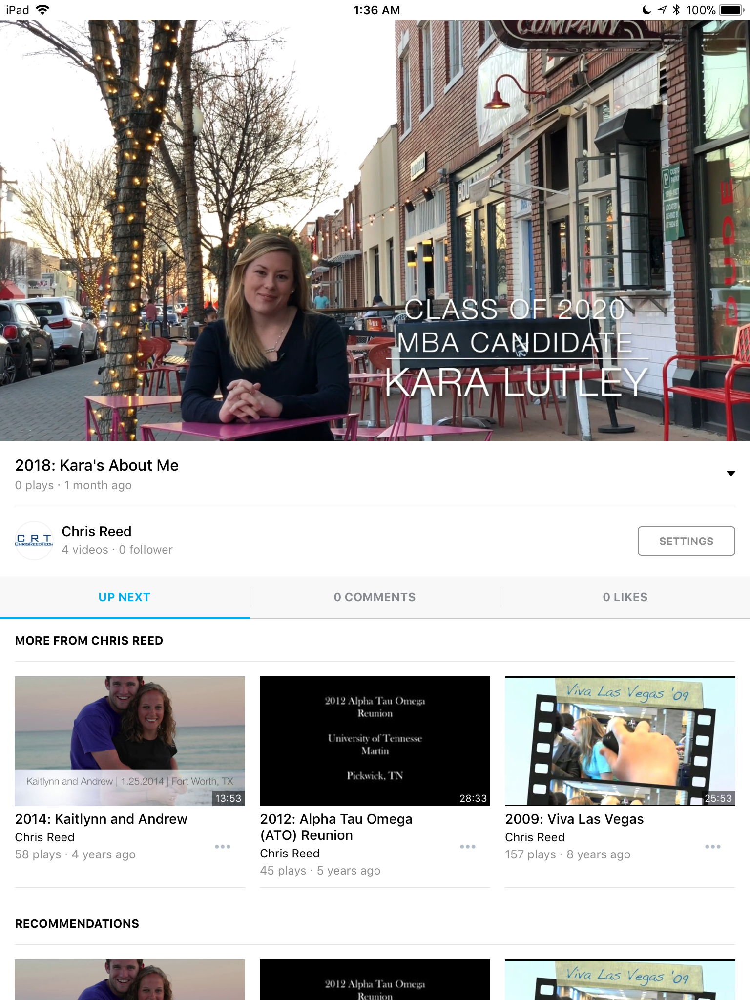Open Chris Reed channel name link
Viewport: 750px width, 1000px height.
point(97,531)
